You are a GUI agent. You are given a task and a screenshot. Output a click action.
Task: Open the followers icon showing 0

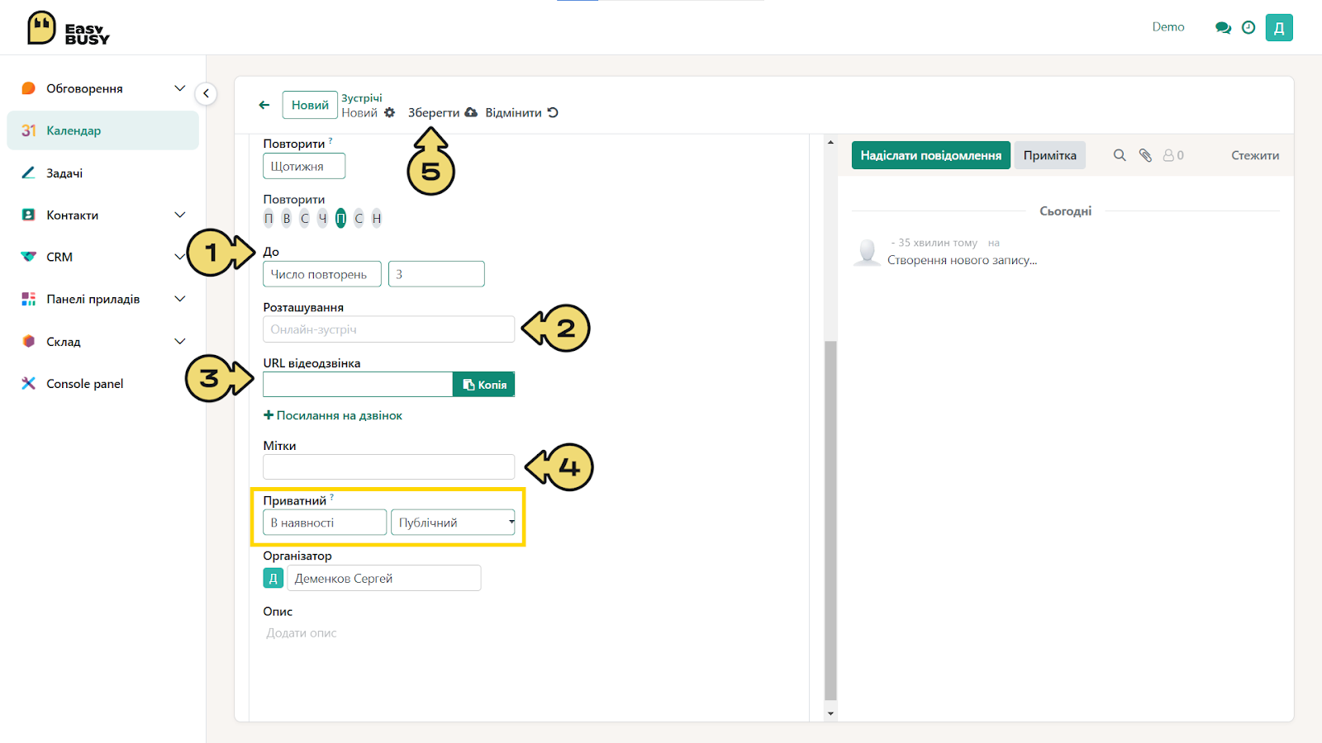[x=1173, y=155]
